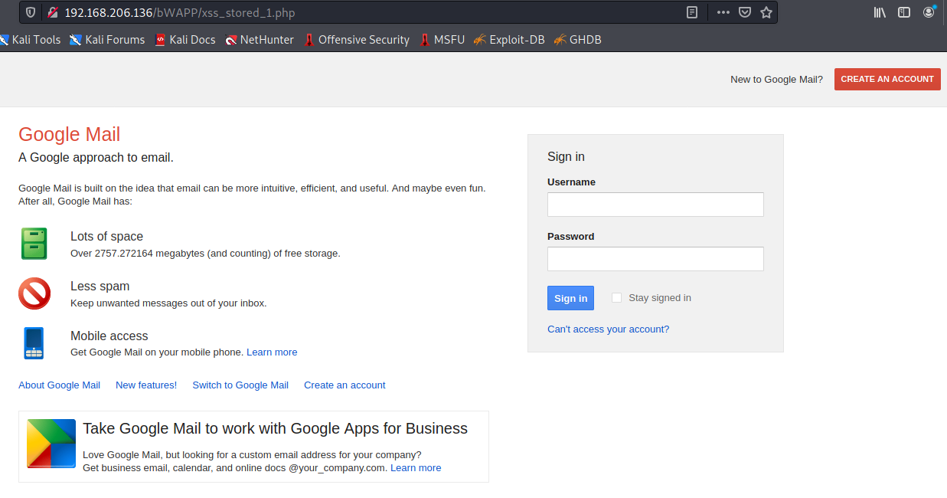This screenshot has width=947, height=498.
Task: Click the red no-spam prohibition icon
Action: [34, 293]
